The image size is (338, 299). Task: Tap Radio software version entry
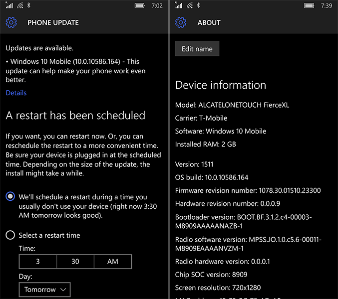point(248,244)
